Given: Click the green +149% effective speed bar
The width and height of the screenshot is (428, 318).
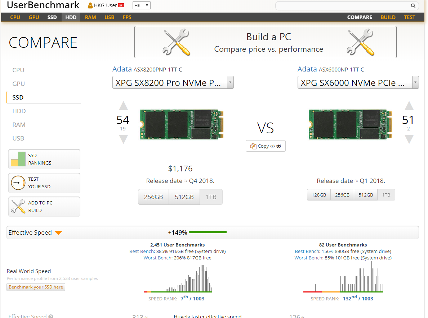Looking at the screenshot, I should (x=208, y=232).
